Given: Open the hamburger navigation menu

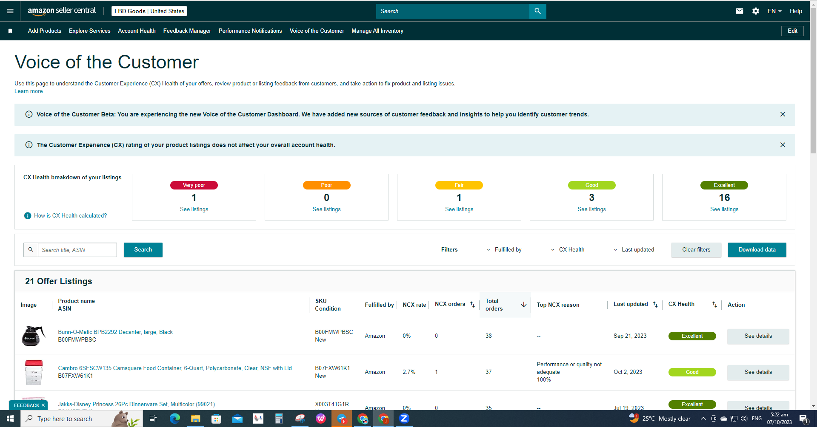Looking at the screenshot, I should (x=10, y=11).
